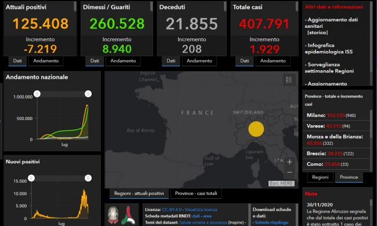Click the 8.940 increment value
This screenshot has width=377, height=226.
coord(117,49)
